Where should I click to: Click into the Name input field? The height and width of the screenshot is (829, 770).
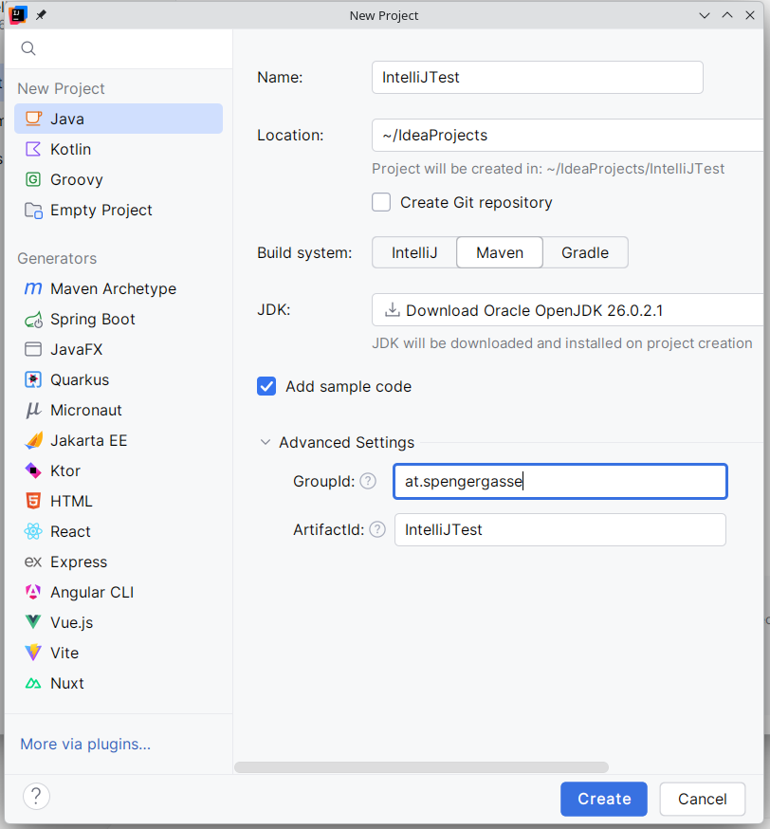[x=538, y=77]
